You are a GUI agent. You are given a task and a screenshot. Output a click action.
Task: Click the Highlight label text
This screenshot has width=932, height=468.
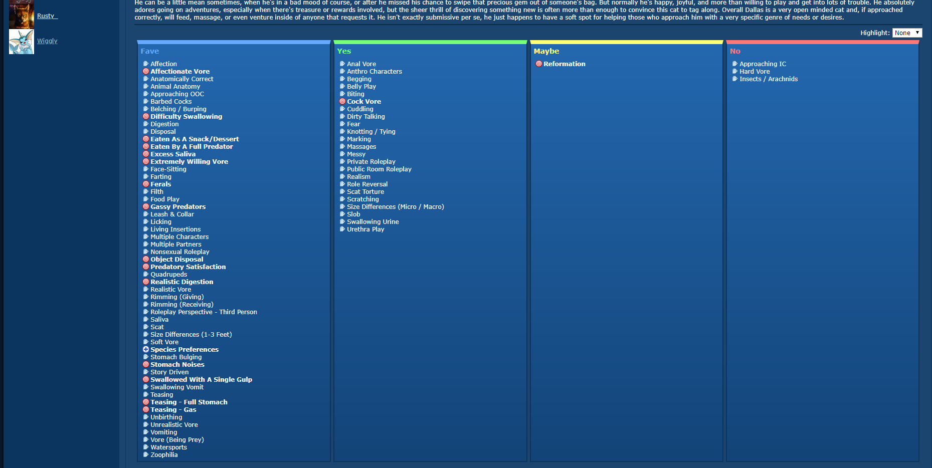click(875, 33)
